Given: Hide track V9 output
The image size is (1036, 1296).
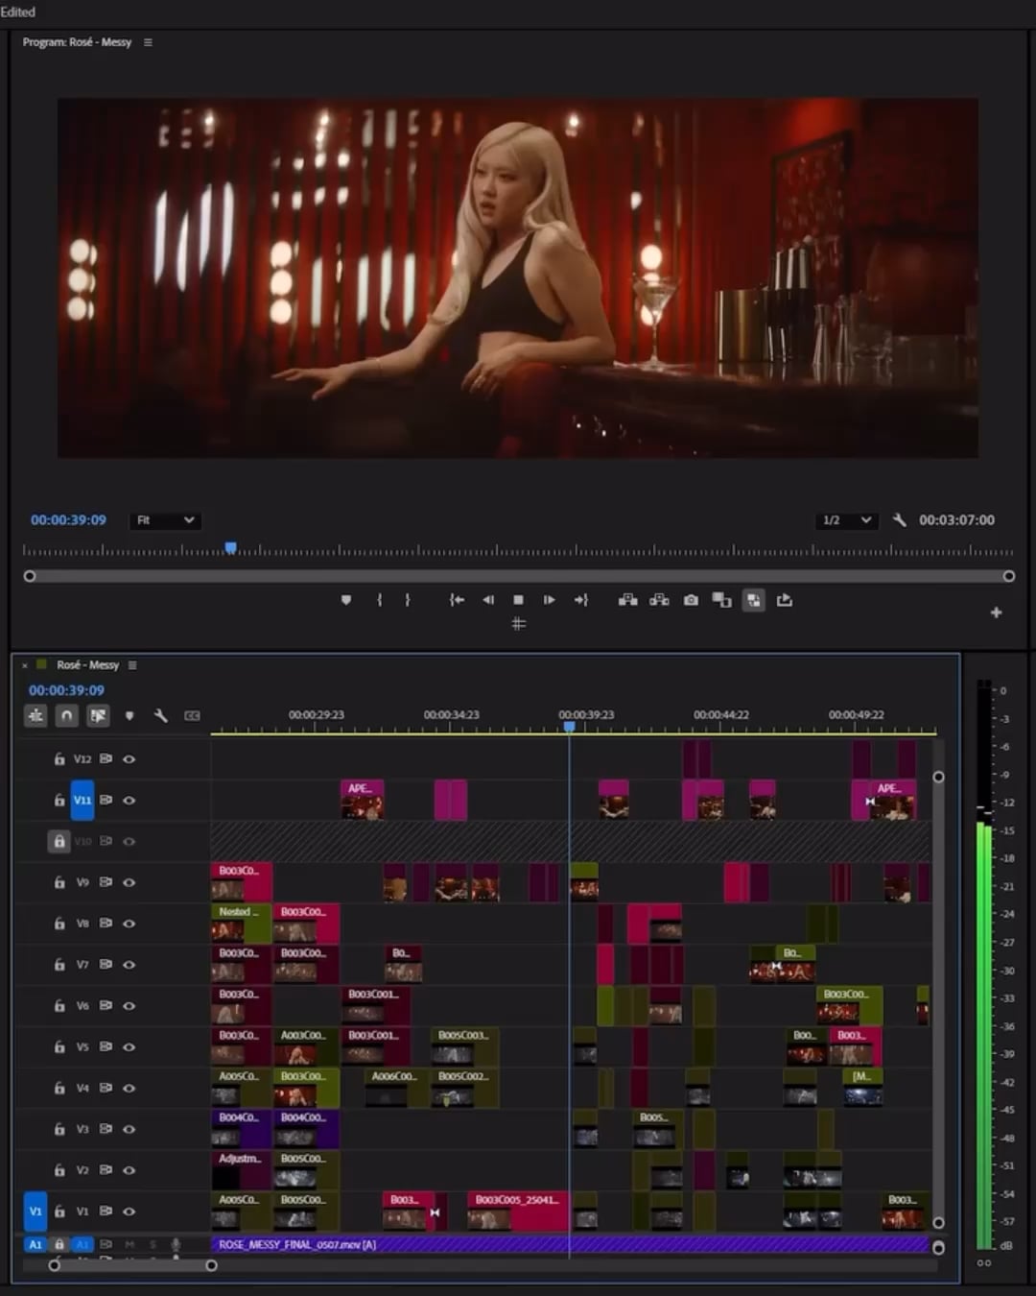Looking at the screenshot, I should click(x=129, y=882).
